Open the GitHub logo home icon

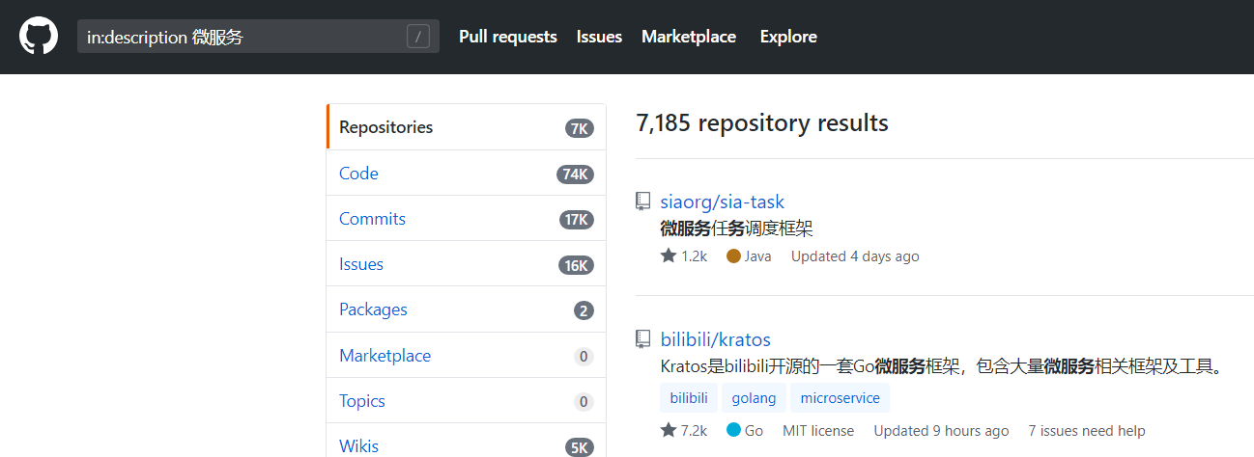[x=39, y=37]
